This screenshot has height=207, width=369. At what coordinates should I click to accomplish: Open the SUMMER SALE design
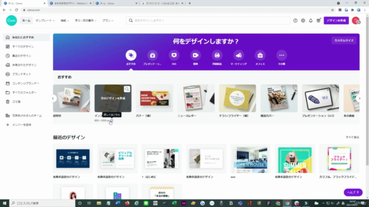[295, 159]
